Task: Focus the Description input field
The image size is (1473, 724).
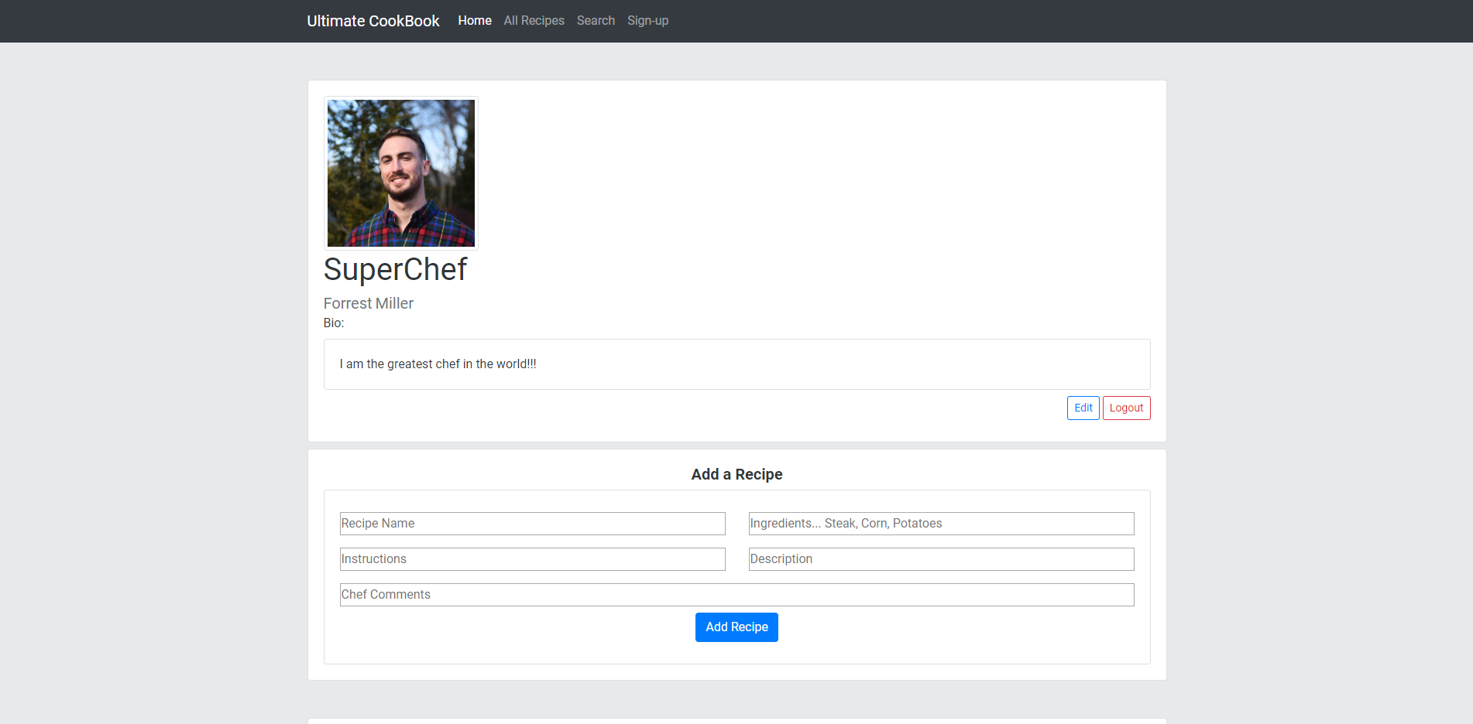Action: coord(942,559)
